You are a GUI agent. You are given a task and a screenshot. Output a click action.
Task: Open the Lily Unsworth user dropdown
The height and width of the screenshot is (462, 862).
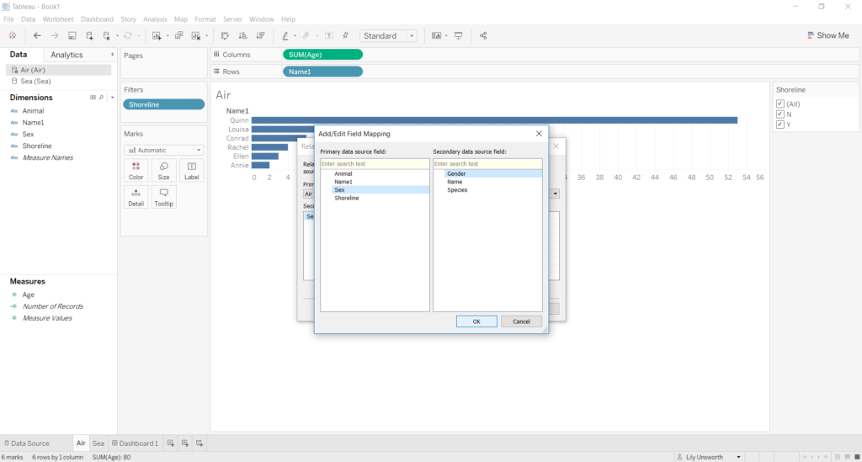click(739, 457)
